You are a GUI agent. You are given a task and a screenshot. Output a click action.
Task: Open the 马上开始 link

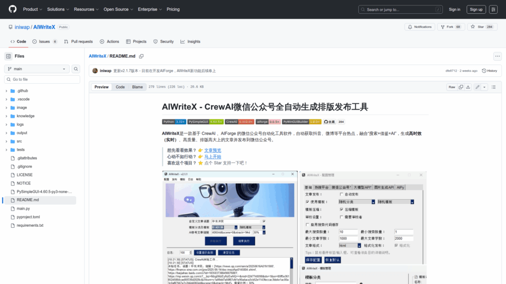pos(212,157)
